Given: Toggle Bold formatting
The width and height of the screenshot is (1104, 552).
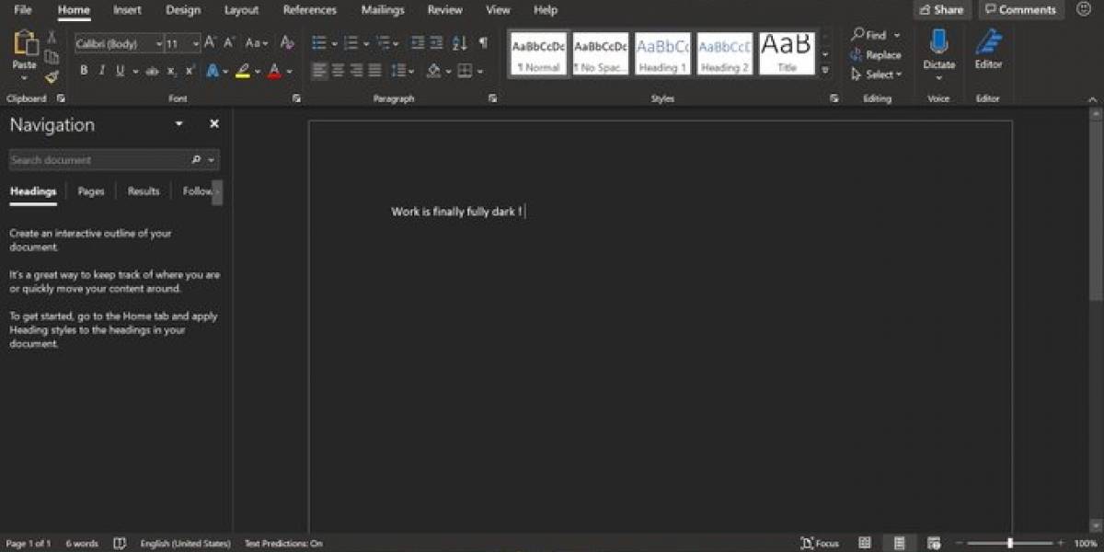Looking at the screenshot, I should click(x=84, y=71).
